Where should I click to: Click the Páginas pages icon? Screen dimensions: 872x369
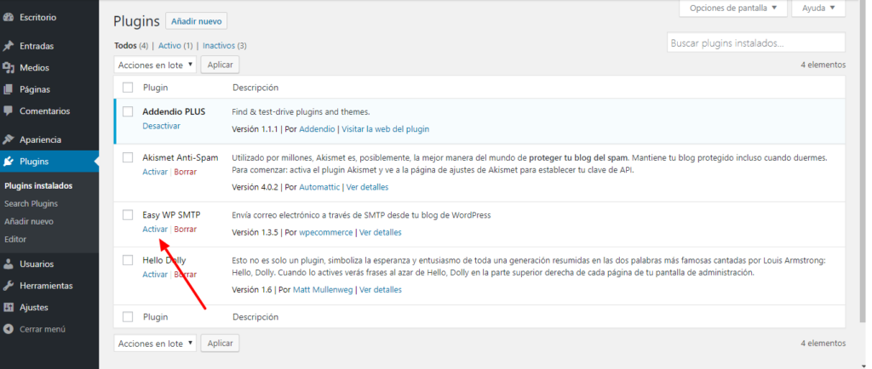point(8,89)
